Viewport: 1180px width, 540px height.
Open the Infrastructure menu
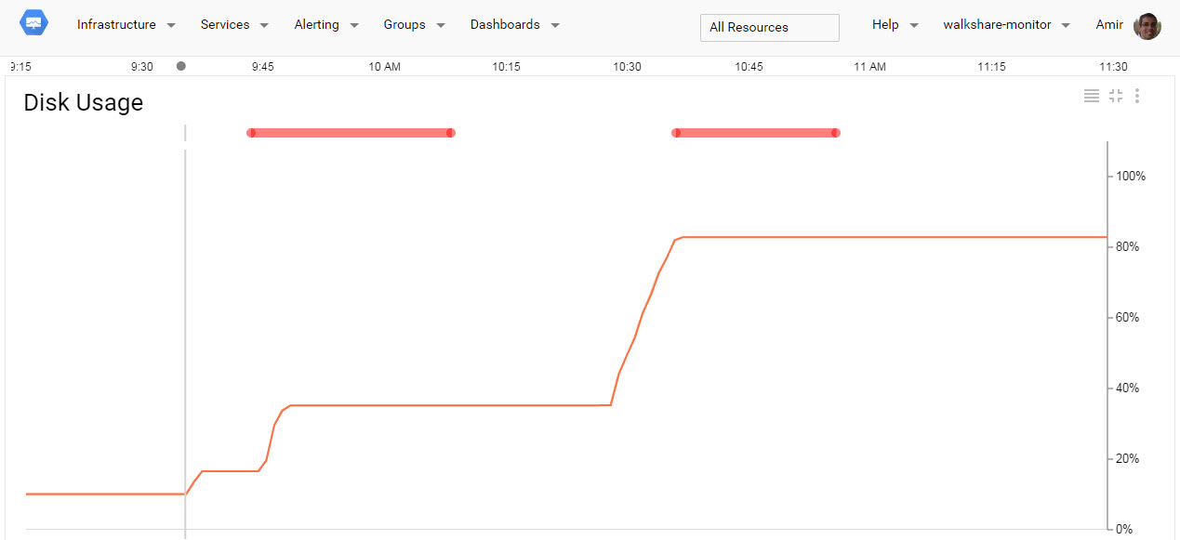[x=116, y=25]
